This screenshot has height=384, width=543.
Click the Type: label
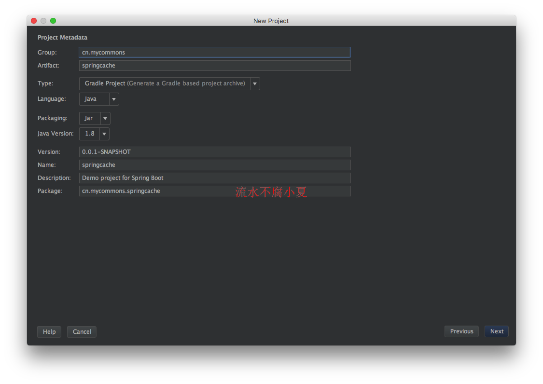[45, 83]
